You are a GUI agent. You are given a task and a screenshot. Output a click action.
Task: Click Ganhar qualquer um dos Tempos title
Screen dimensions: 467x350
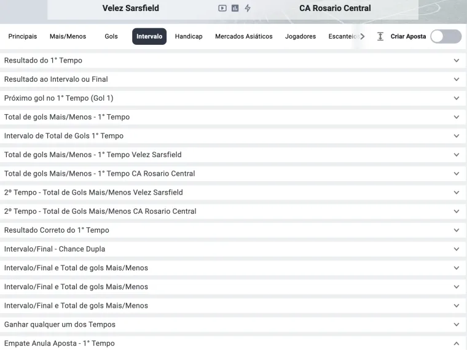[60, 324]
